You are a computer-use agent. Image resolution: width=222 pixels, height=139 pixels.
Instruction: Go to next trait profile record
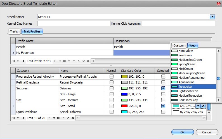point(55,61)
